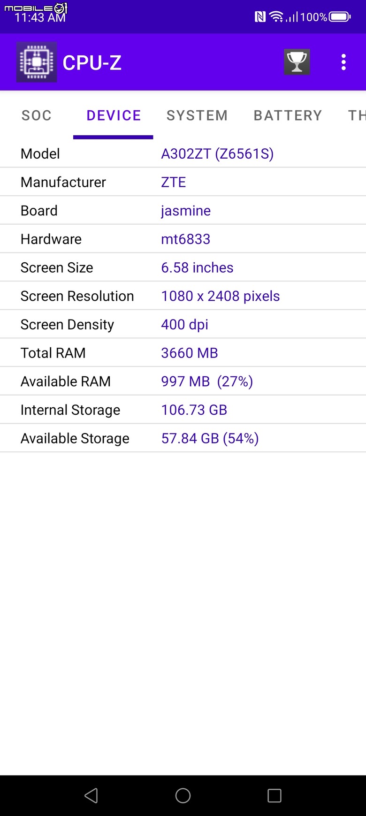Open the trophy benchmark icon
Screen dimensions: 366x816
(297, 62)
